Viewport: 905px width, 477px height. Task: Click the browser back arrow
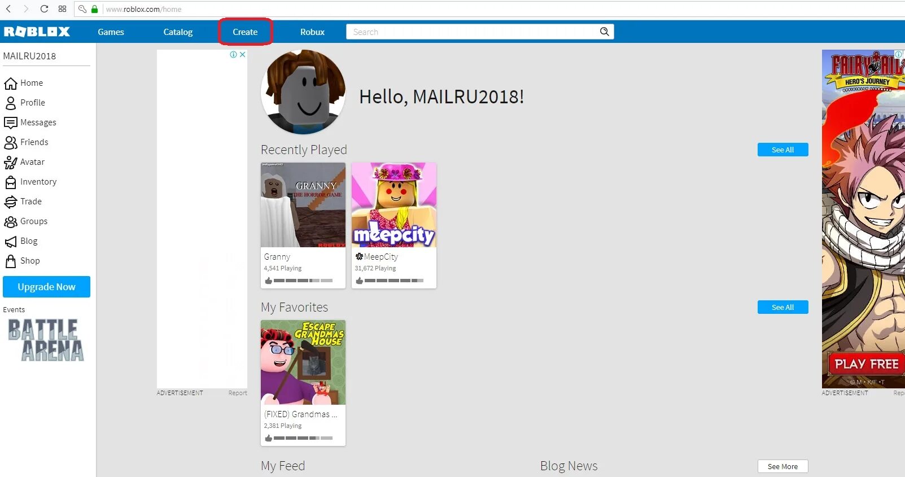pos(8,9)
